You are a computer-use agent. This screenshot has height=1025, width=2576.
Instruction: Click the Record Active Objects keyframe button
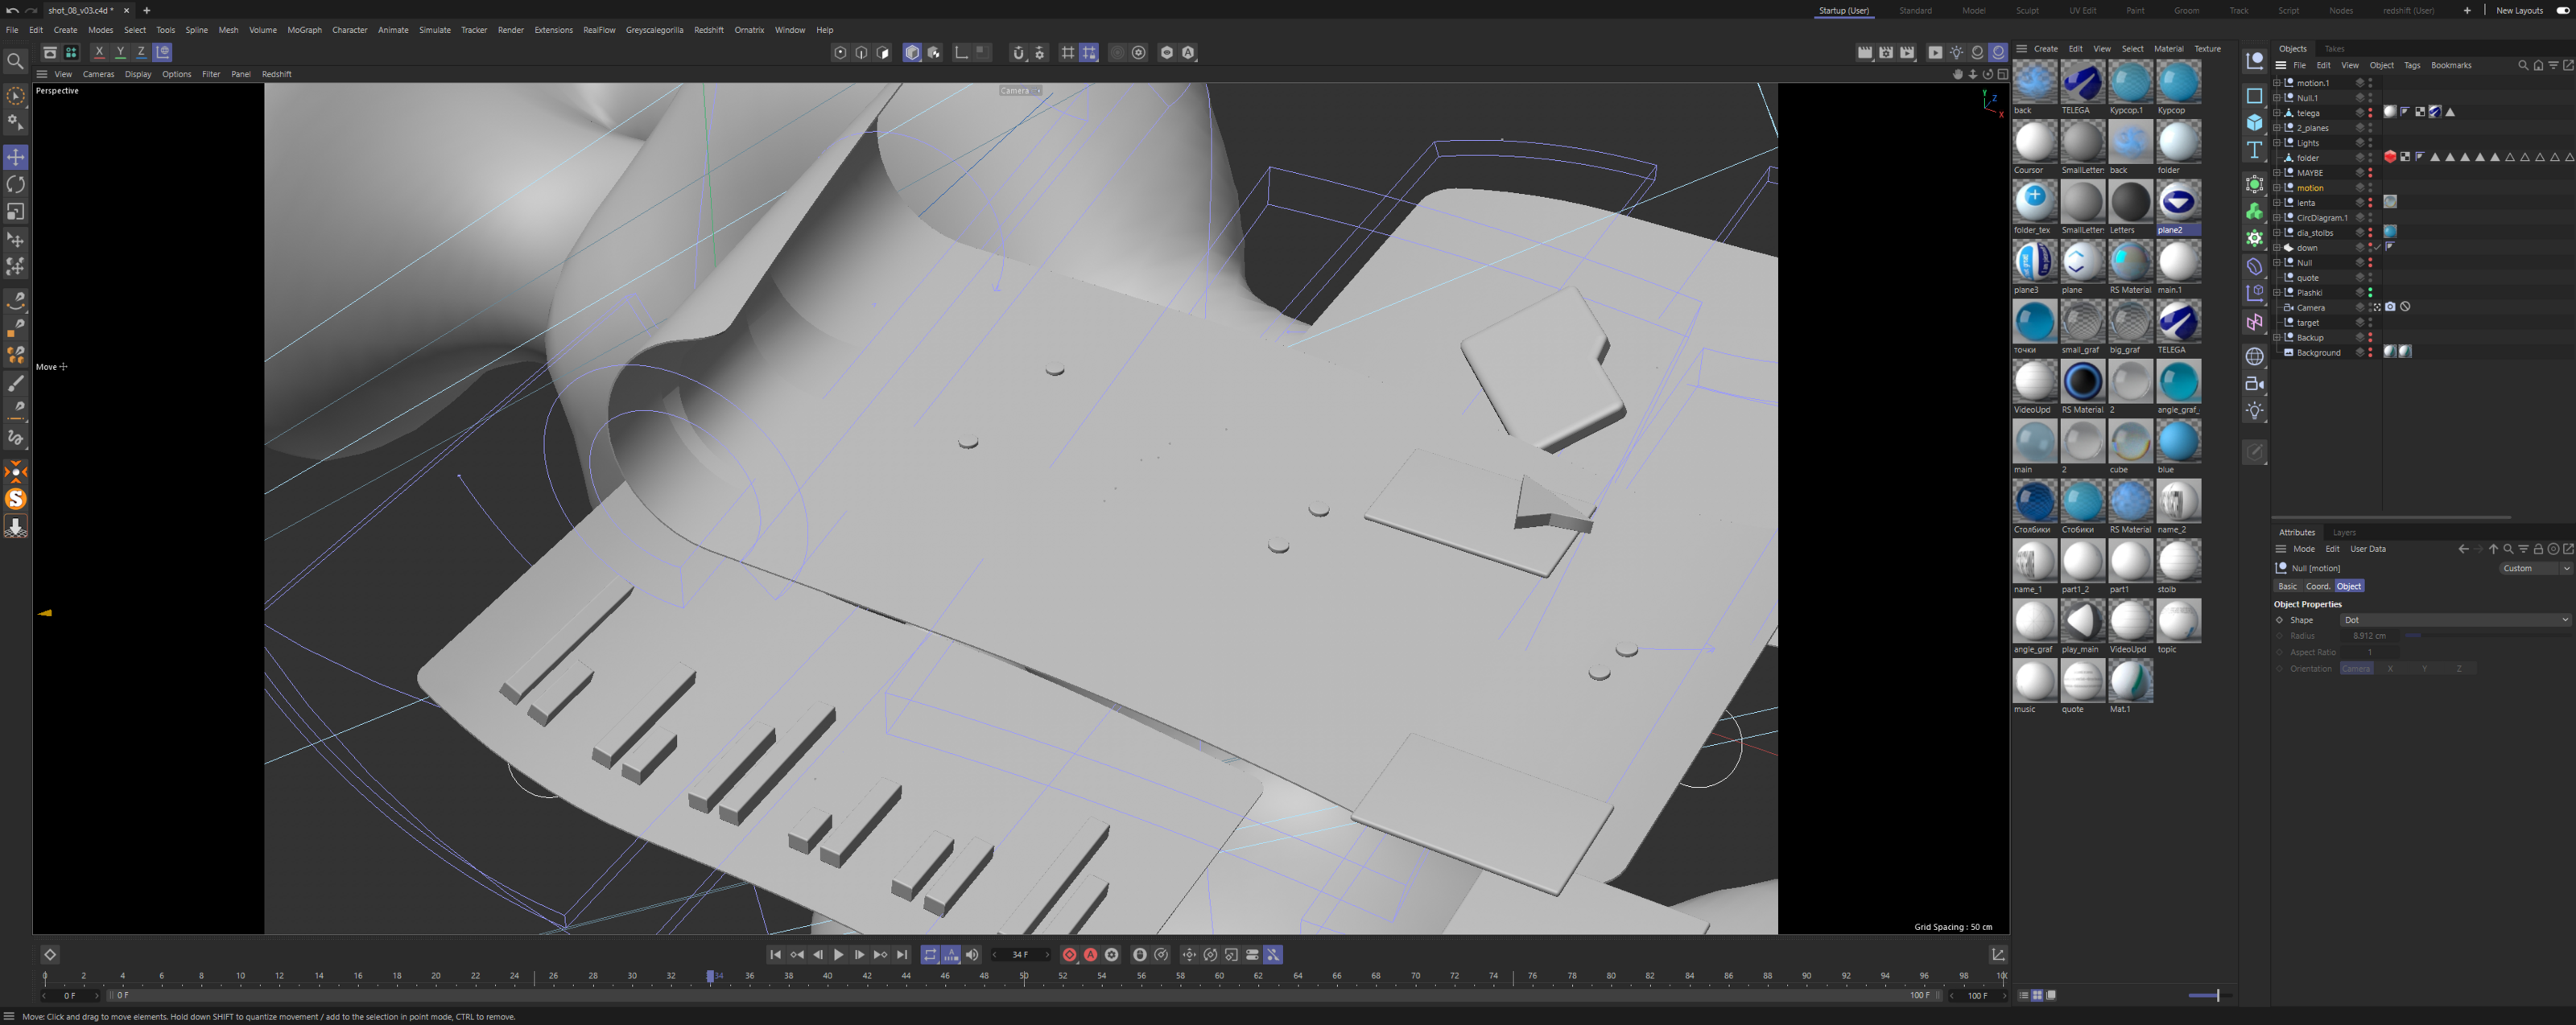pos(1069,955)
